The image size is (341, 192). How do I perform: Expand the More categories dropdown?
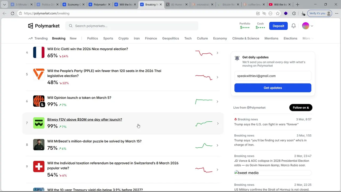[308, 38]
